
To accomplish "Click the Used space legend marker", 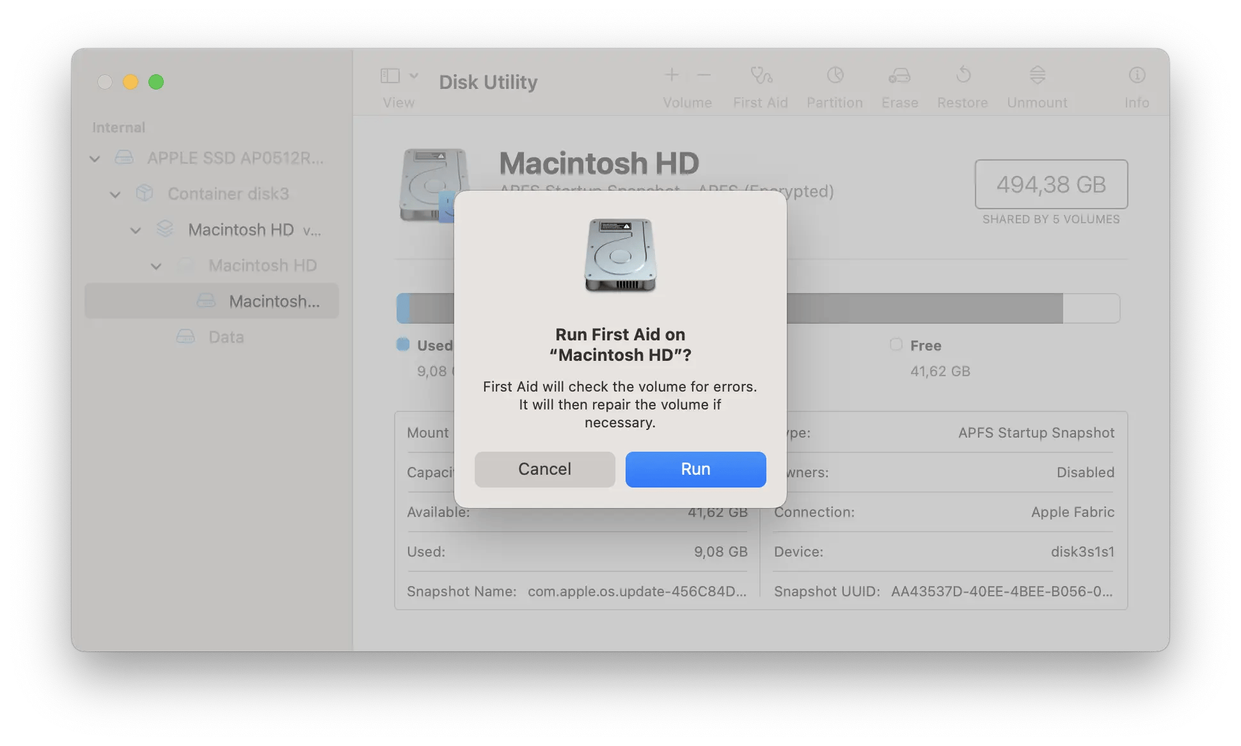I will click(403, 345).
